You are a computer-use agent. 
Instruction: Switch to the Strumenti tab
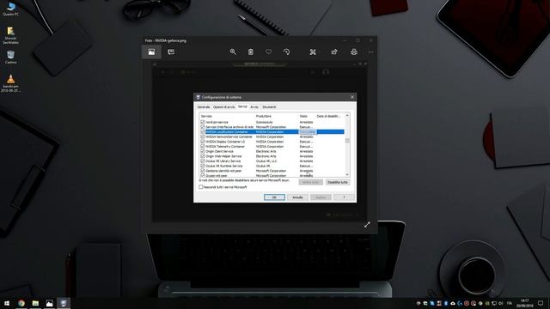(269, 106)
